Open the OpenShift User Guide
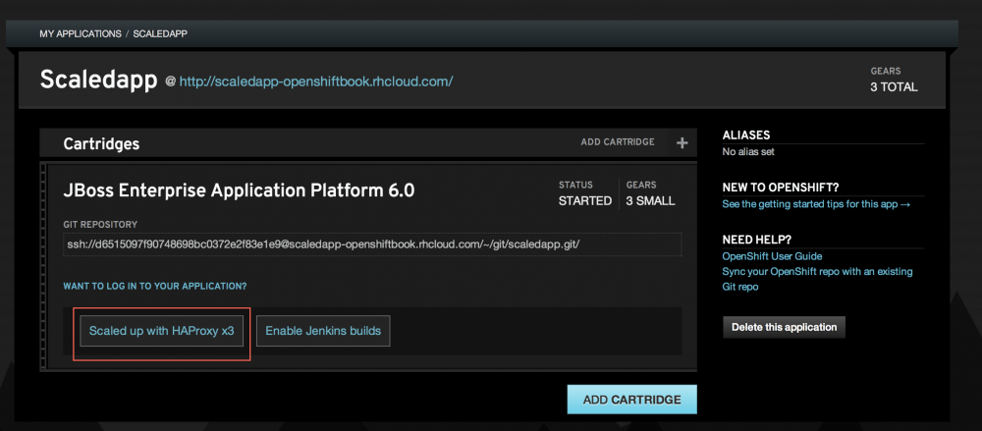The width and height of the screenshot is (982, 431). 773,256
